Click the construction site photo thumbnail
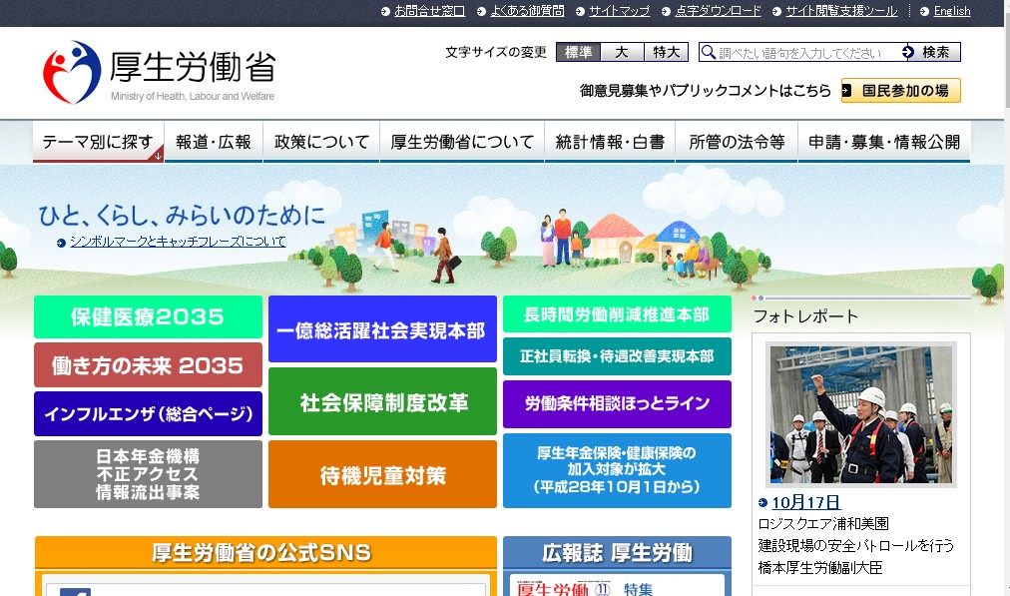Image resolution: width=1010 pixels, height=596 pixels. coord(860,414)
